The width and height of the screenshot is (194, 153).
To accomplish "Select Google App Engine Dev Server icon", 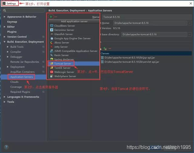I will click(x=52, y=38).
